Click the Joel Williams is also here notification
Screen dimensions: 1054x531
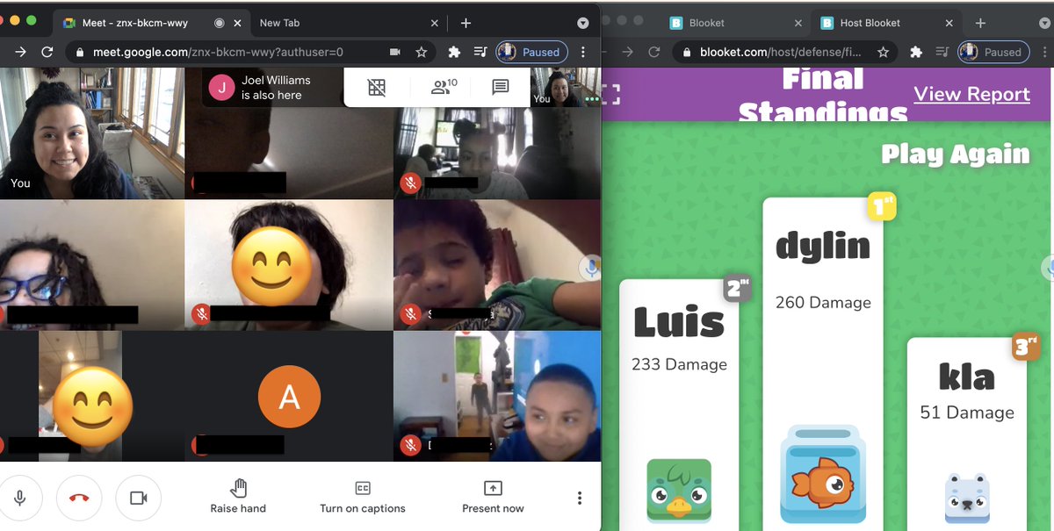(272, 88)
